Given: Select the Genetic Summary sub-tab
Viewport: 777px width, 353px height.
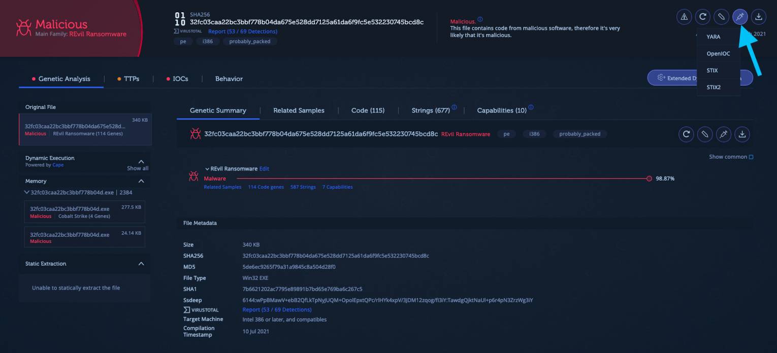Looking at the screenshot, I should 218,110.
